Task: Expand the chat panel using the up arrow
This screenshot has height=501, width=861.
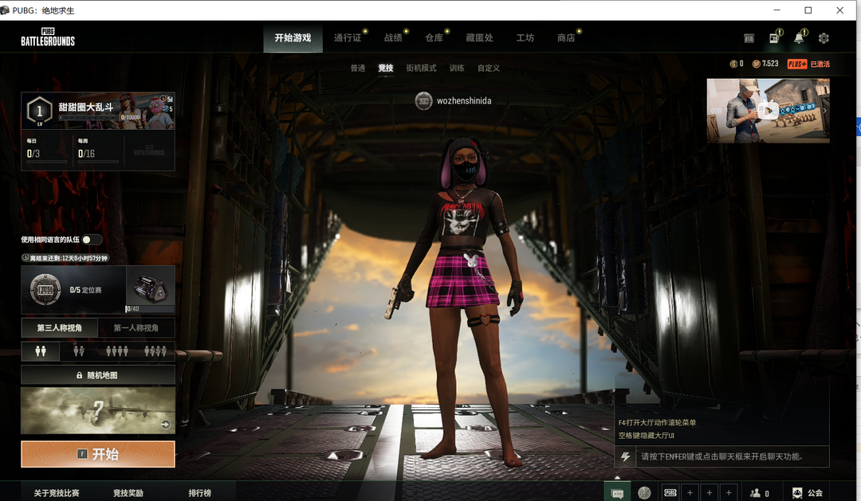Action: [615, 478]
